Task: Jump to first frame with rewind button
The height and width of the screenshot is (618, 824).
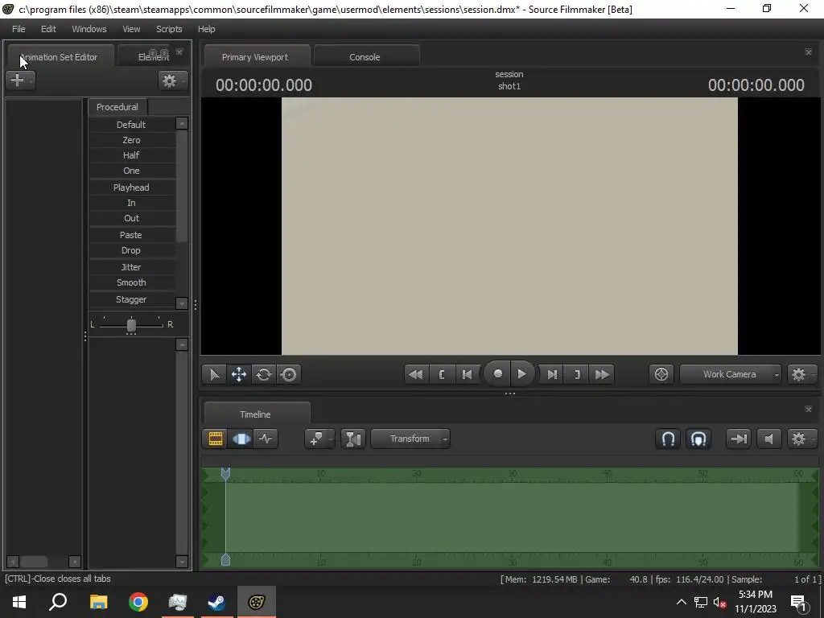Action: coord(416,375)
